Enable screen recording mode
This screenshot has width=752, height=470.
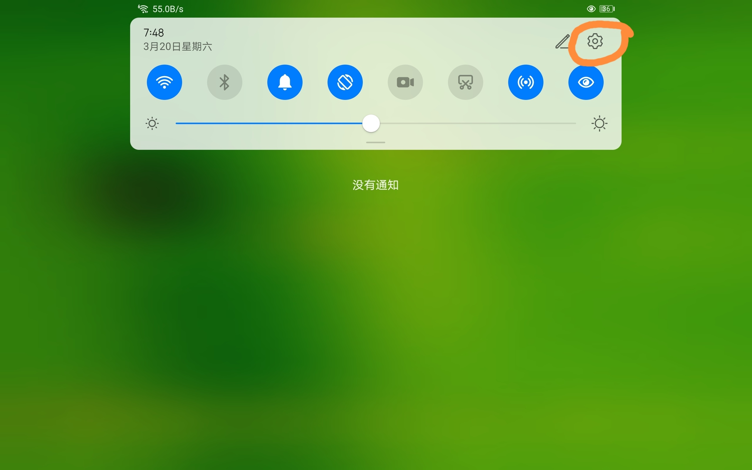(405, 82)
